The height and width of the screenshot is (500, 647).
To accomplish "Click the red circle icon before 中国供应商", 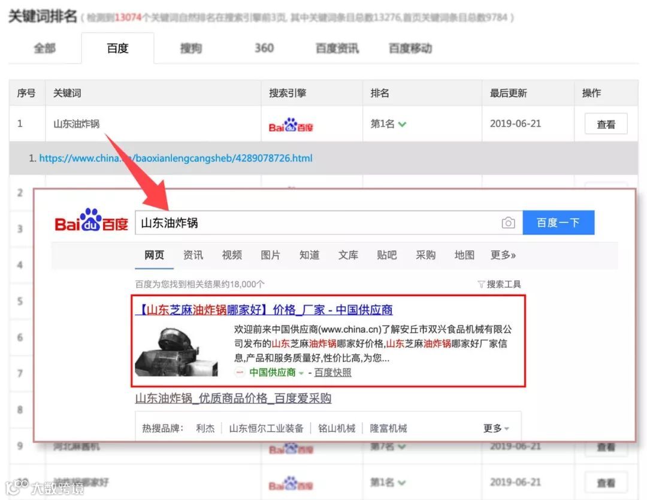I will [x=239, y=372].
